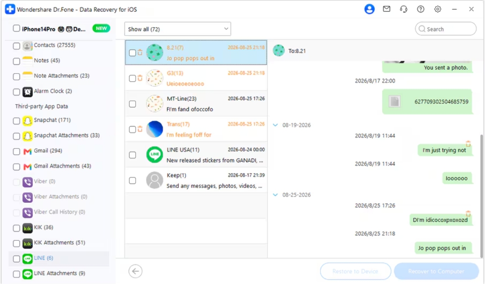Open the user account profile icon
The width and height of the screenshot is (485, 284).
click(x=369, y=9)
